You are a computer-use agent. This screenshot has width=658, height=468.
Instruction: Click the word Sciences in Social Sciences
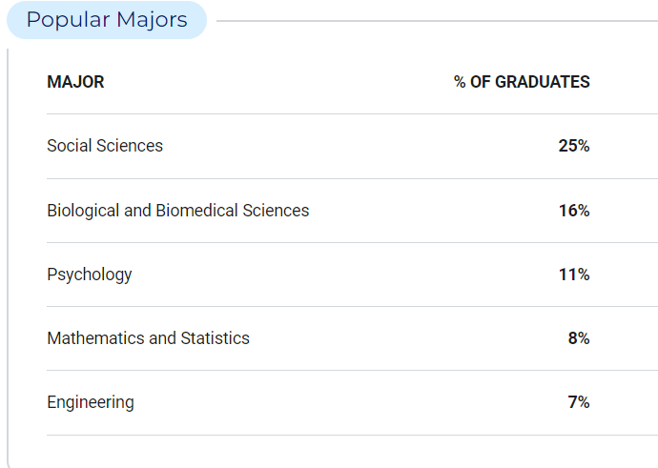tap(130, 146)
